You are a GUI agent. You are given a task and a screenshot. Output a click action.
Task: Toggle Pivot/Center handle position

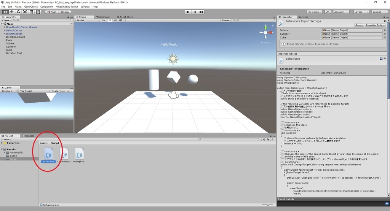(52, 12)
